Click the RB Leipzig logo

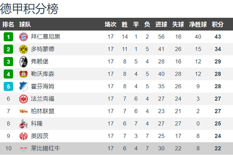tap(23, 148)
